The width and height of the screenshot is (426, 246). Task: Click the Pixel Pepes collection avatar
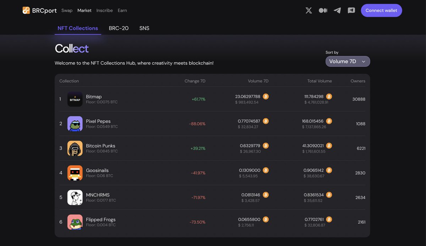tap(75, 124)
